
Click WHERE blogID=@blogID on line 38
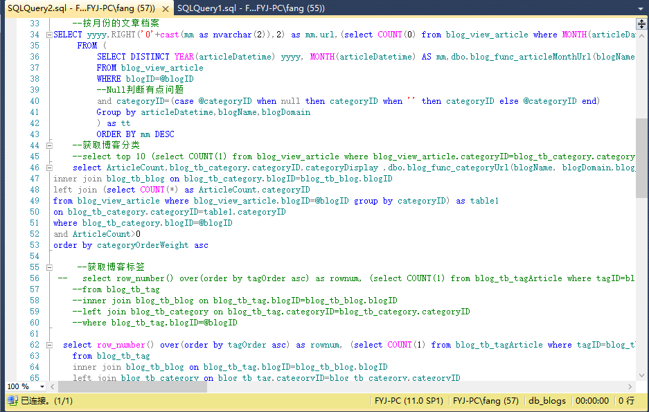(x=145, y=79)
